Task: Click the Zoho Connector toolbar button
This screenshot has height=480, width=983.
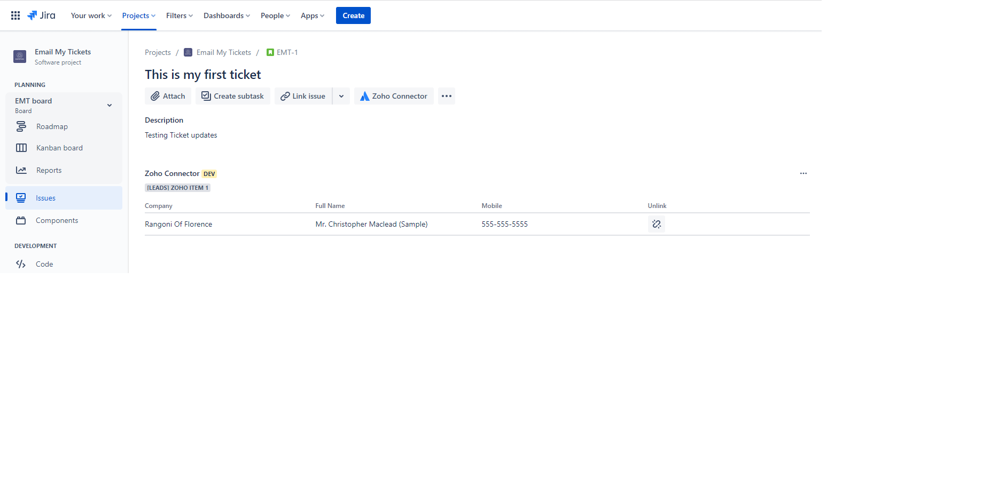Action: point(394,96)
